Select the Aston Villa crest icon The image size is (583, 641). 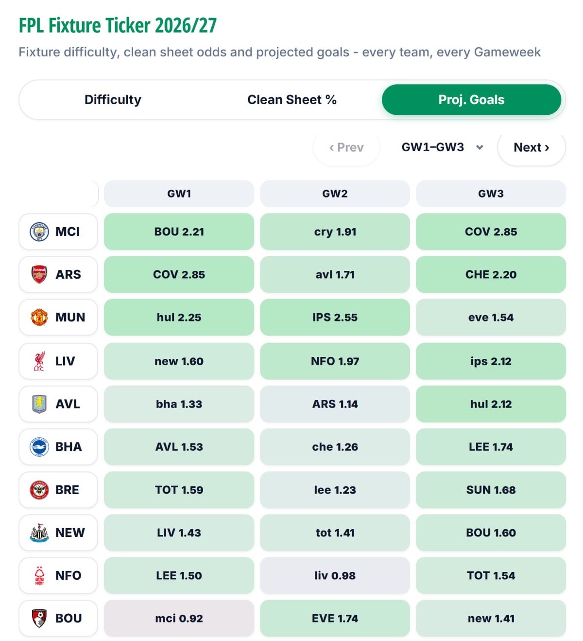click(x=39, y=404)
